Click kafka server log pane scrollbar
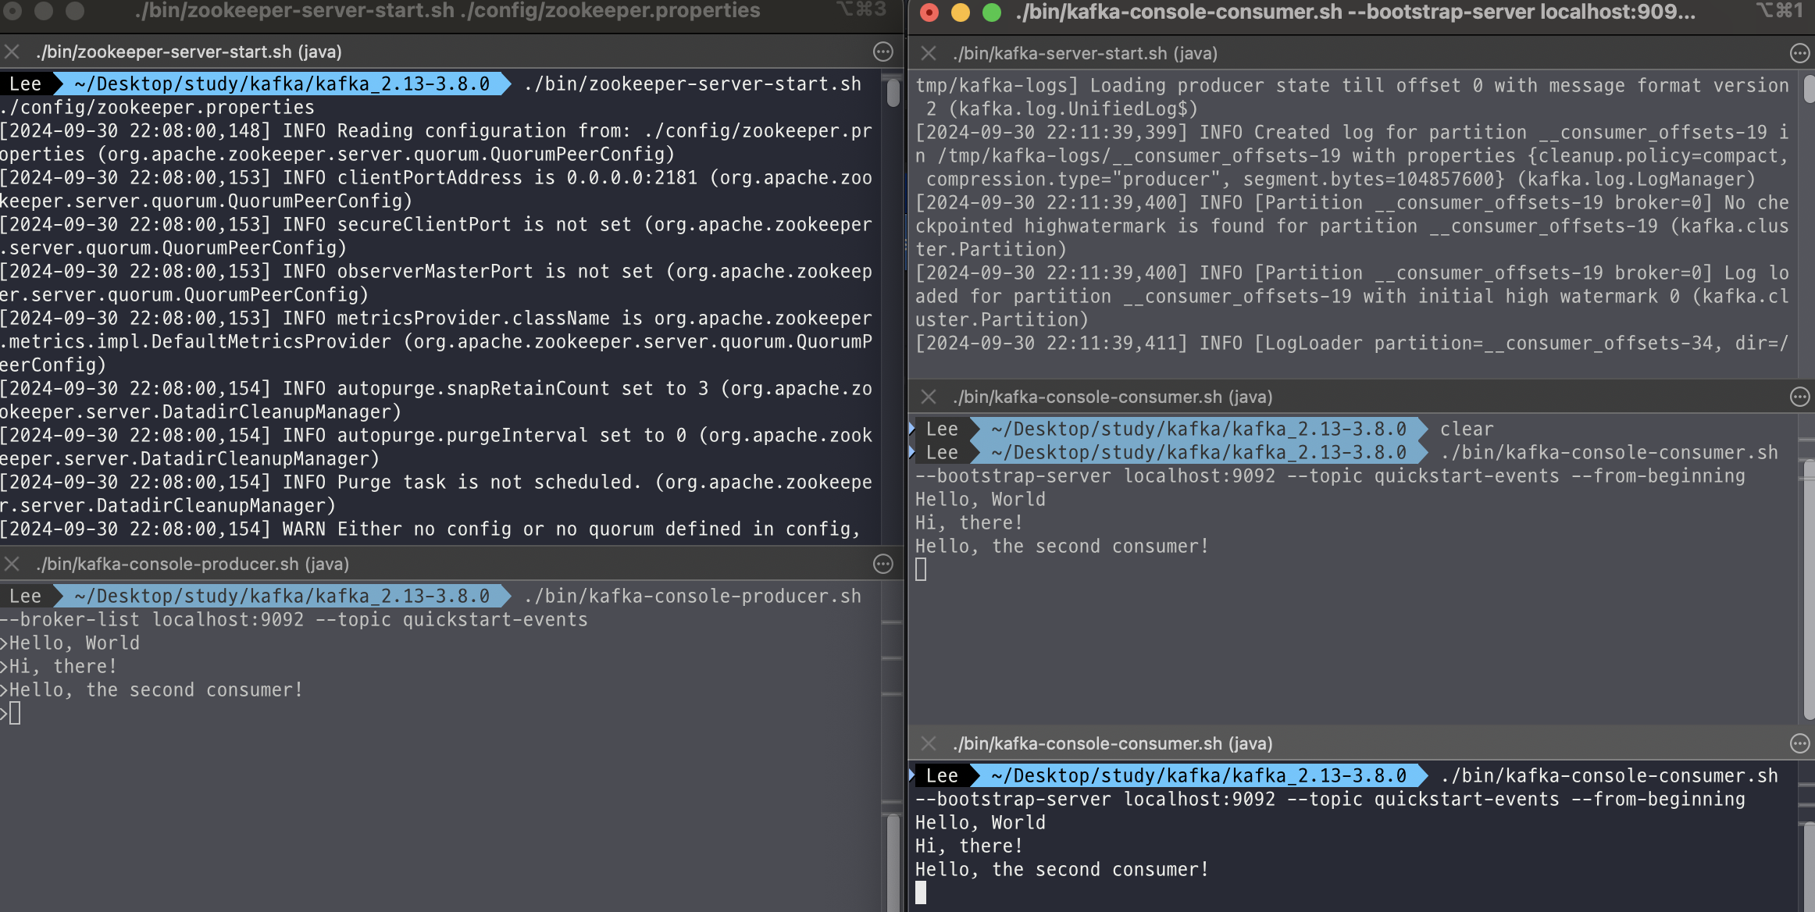 pos(1809,88)
